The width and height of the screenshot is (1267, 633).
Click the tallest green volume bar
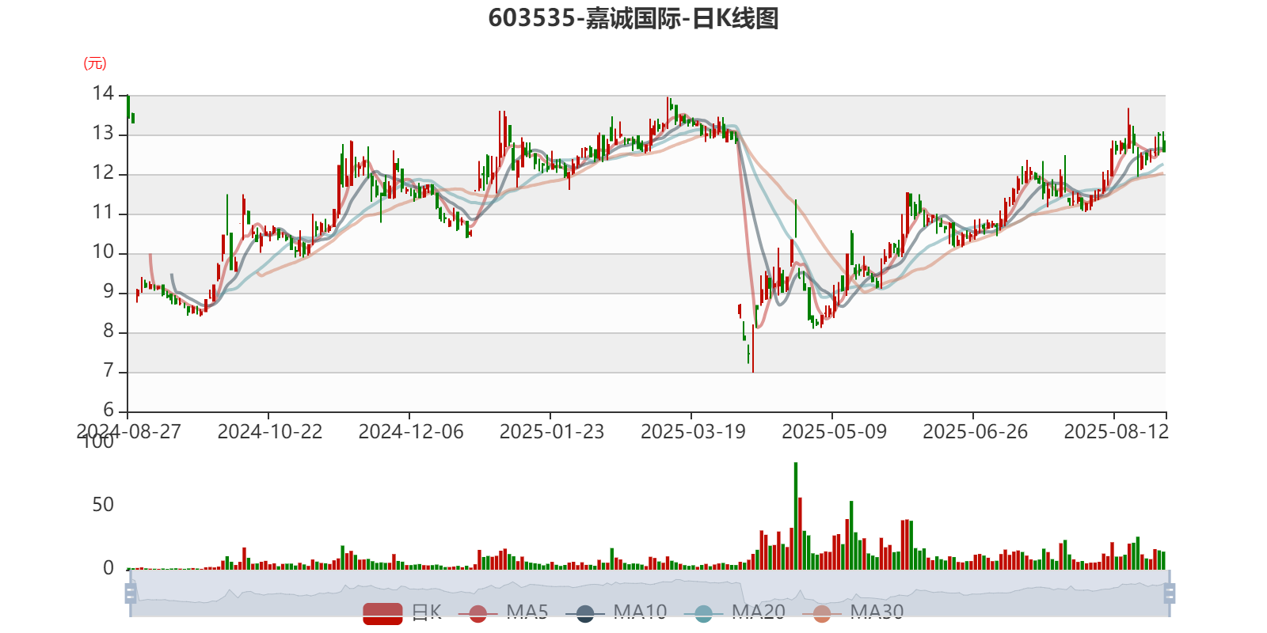pyautogui.click(x=796, y=516)
